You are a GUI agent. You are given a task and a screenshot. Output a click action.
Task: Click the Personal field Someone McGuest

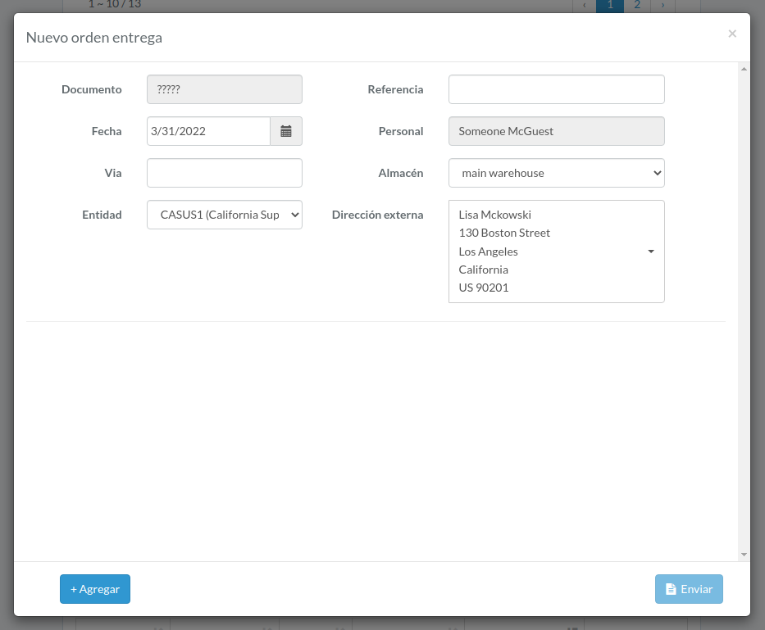click(556, 131)
